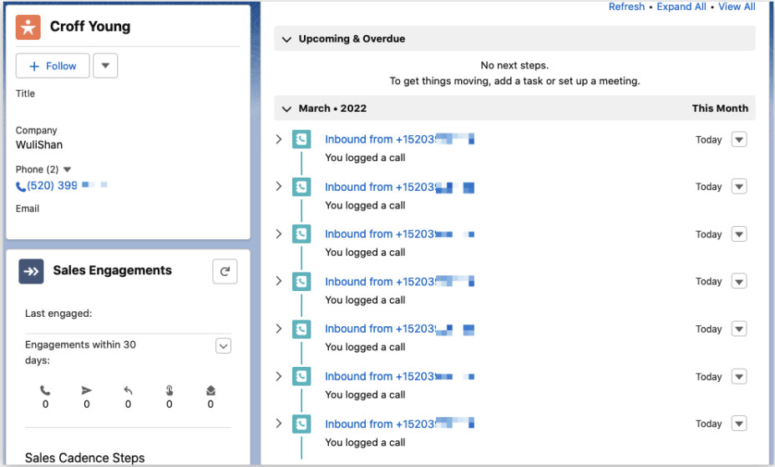Click the View All link

pyautogui.click(x=737, y=7)
